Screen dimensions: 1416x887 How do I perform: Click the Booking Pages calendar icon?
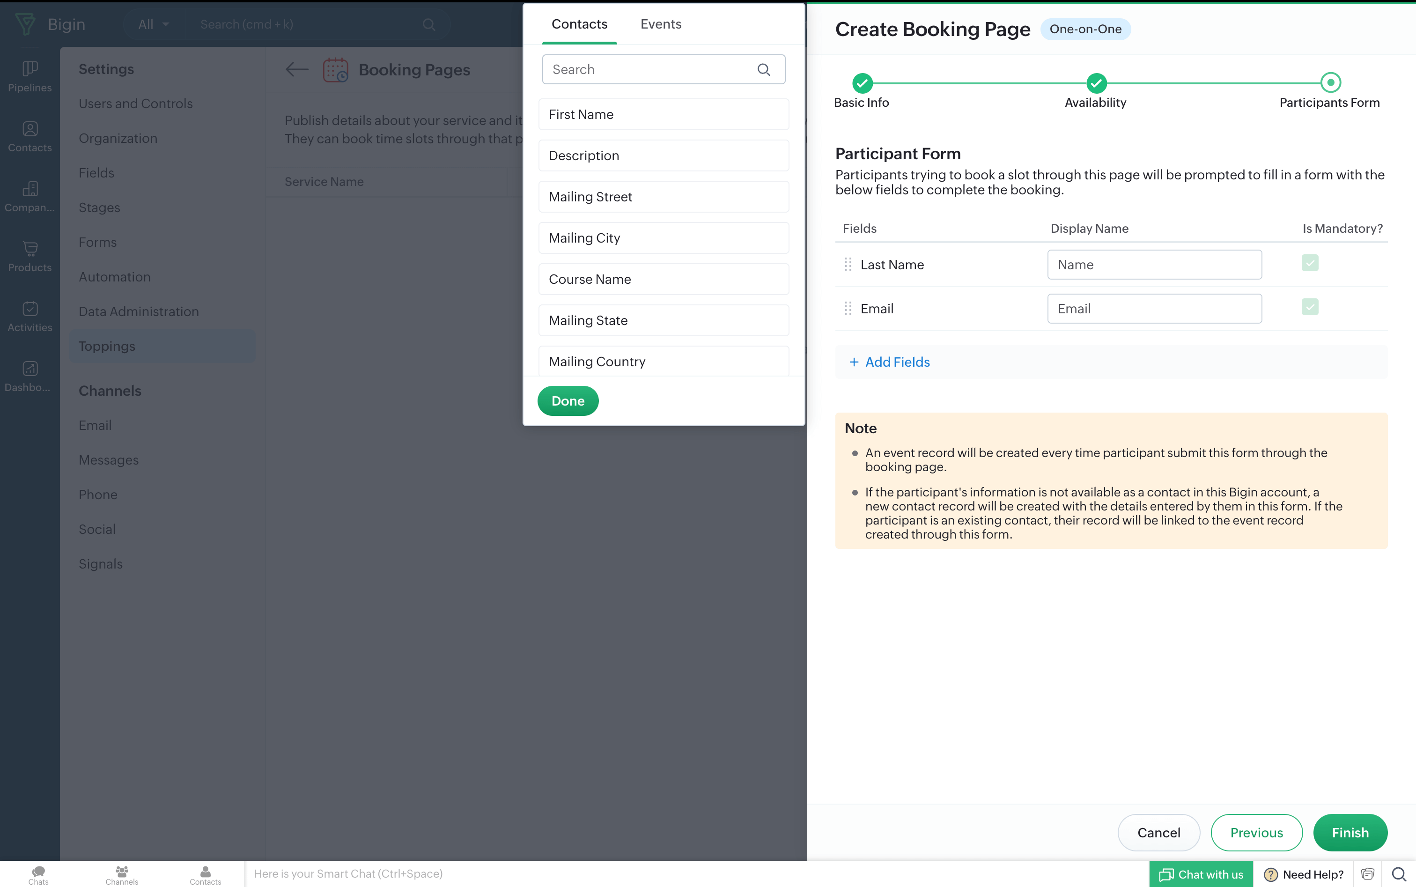[x=336, y=69]
